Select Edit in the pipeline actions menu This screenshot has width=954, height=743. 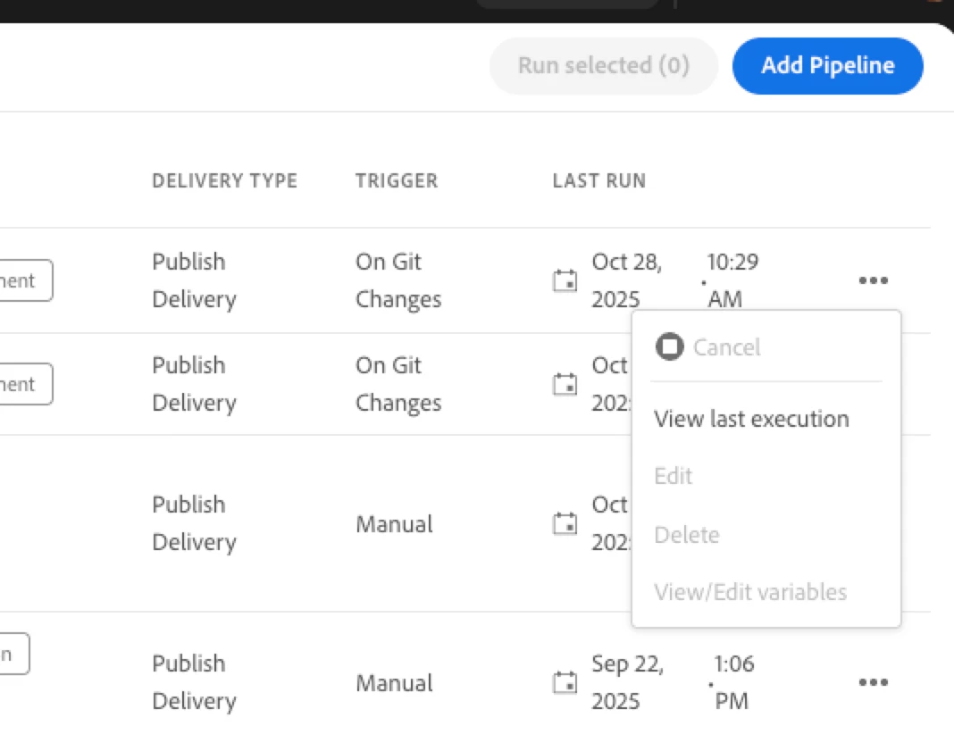tap(674, 476)
